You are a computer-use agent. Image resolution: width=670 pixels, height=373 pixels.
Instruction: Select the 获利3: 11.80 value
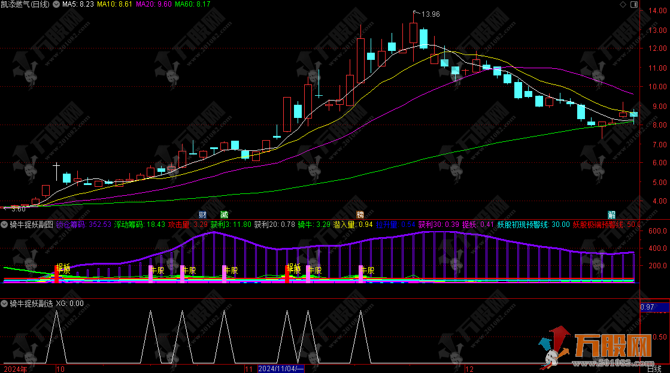pyautogui.click(x=231, y=225)
